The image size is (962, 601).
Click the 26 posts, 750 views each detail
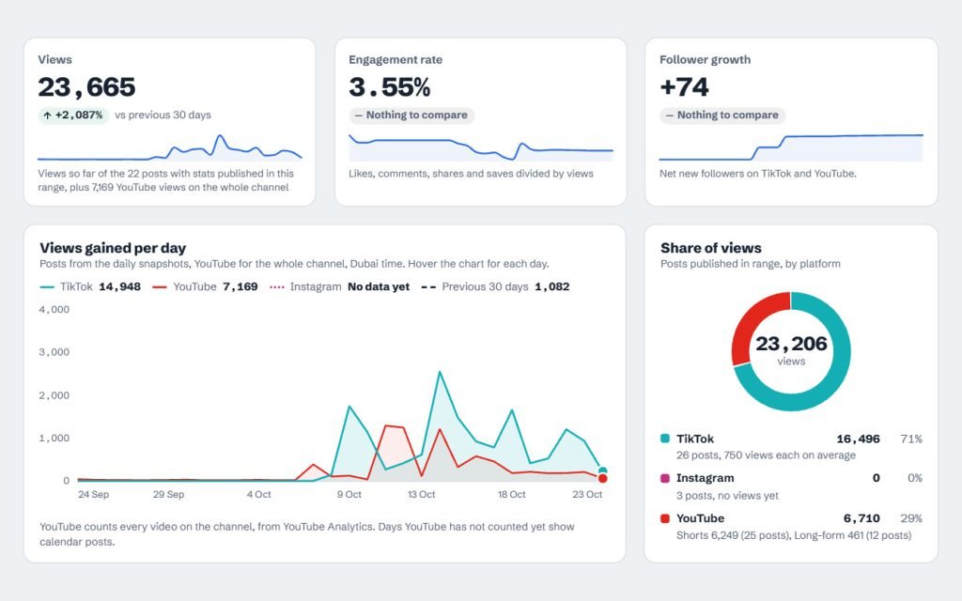click(767, 455)
